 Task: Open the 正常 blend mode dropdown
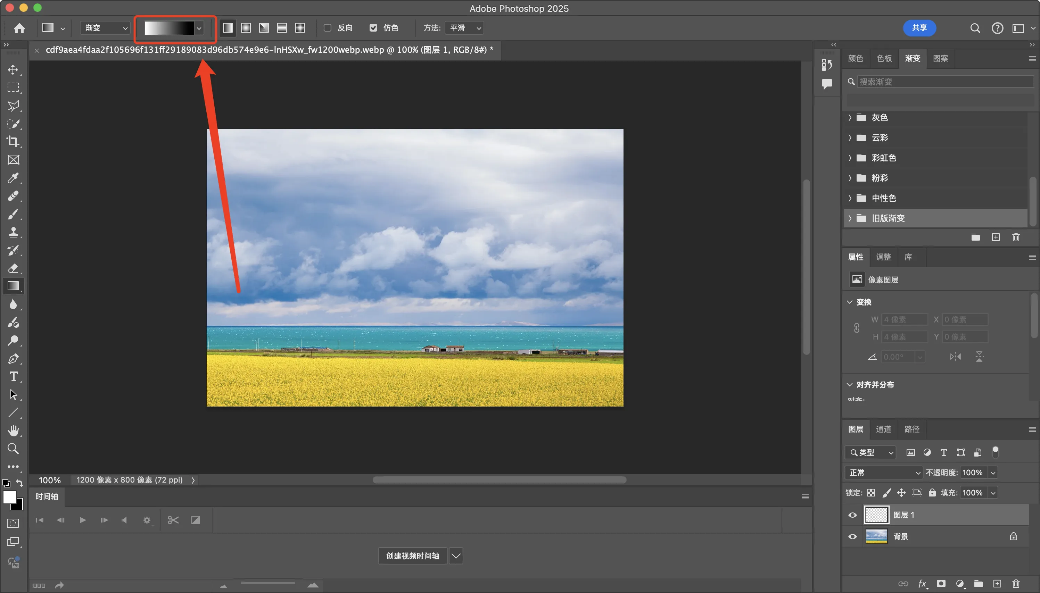pos(883,473)
